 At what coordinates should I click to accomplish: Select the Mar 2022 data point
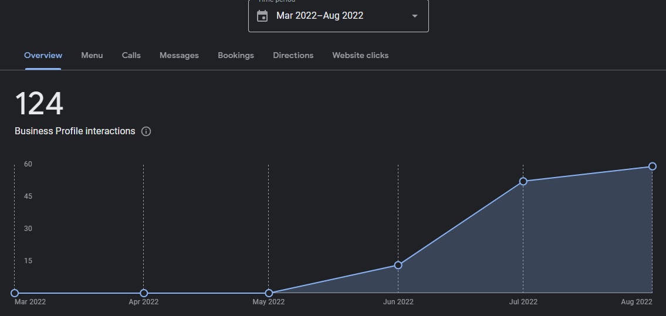(x=15, y=293)
